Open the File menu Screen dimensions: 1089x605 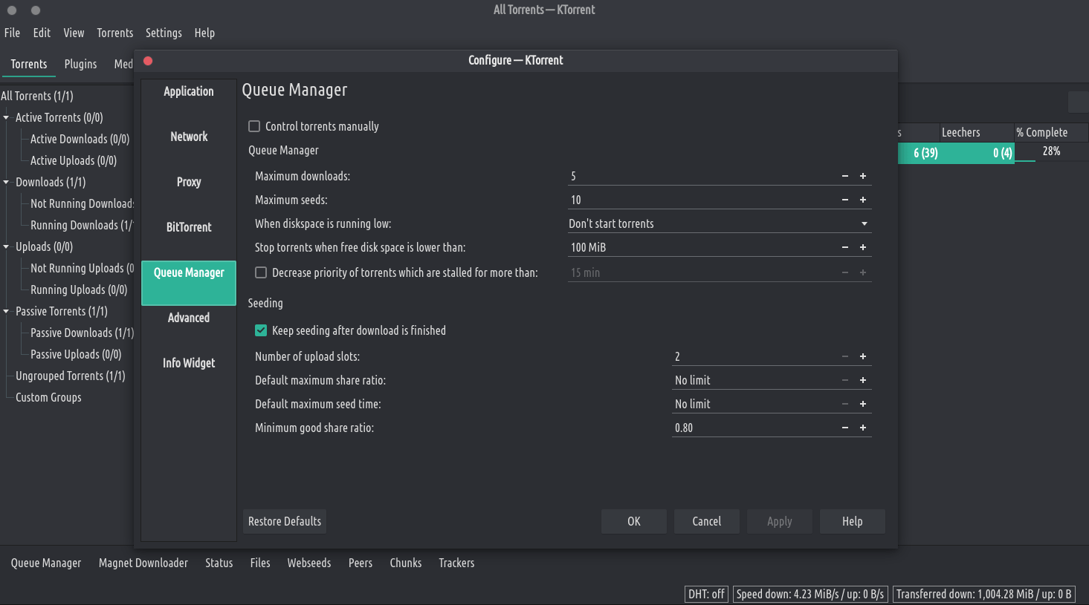click(x=13, y=33)
